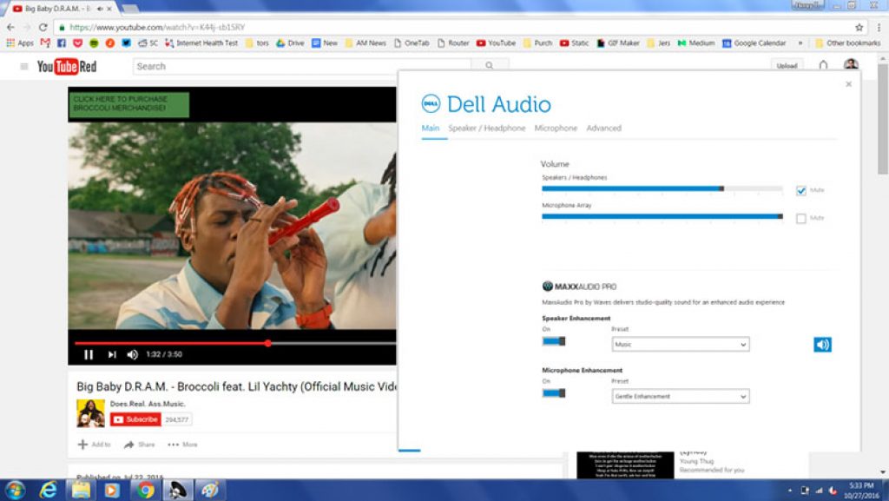Screen dimensions: 889x501
Task: Open the Does.Real.Ass.Music. channel link
Action: [148, 404]
